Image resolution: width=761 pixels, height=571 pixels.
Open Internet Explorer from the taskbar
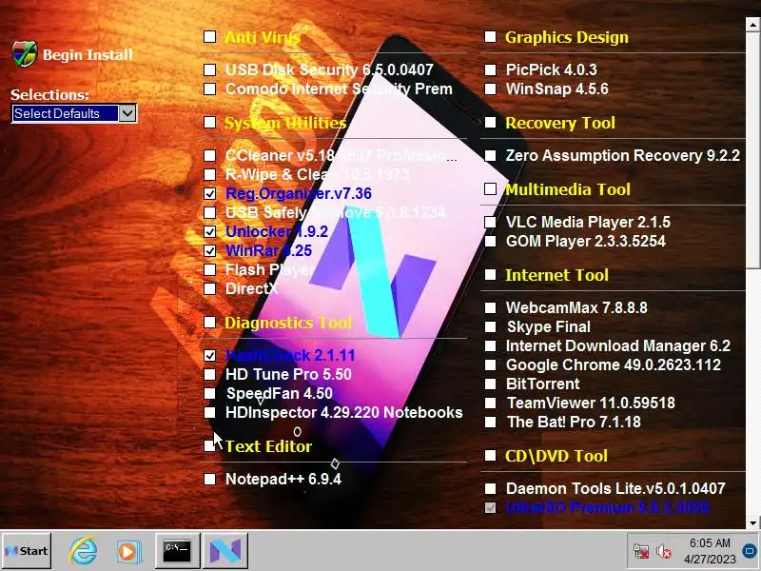coord(83,551)
